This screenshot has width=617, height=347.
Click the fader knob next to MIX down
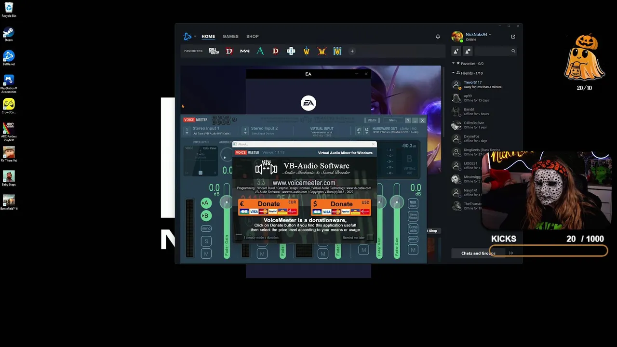click(x=397, y=202)
